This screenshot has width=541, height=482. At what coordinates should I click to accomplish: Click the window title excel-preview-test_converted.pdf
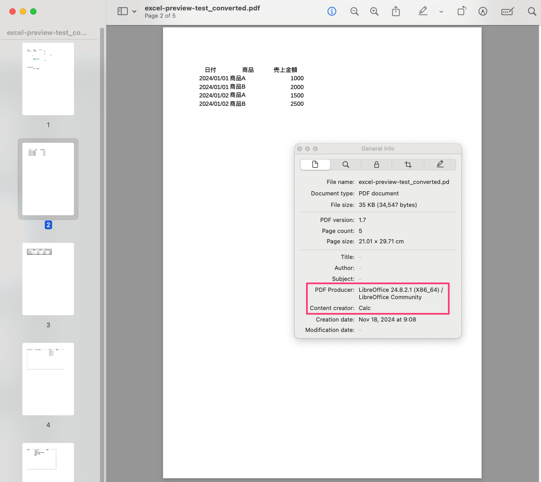202,8
